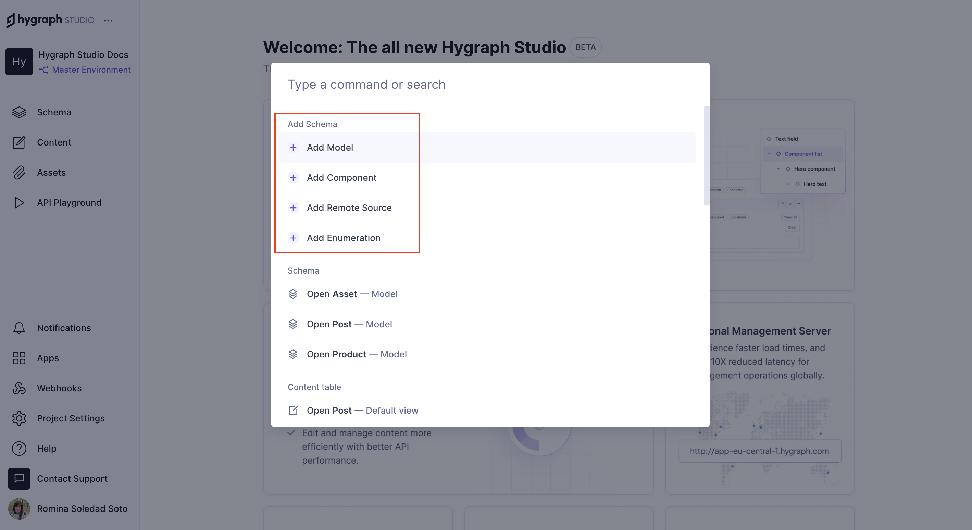The image size is (972, 530).
Task: Click the Assets icon in sidebar
Action: [19, 172]
